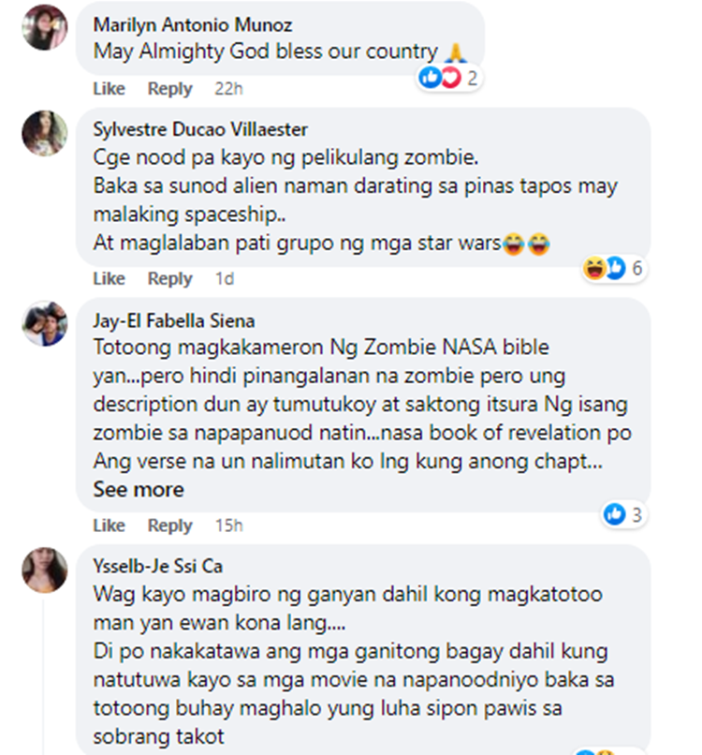
Task: Visit the Ysselb-Je Ssi Ca name link
Action: [x=158, y=566]
